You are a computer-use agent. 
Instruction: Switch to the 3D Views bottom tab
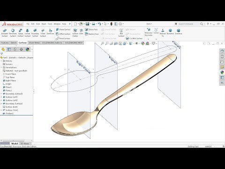coord(25,144)
